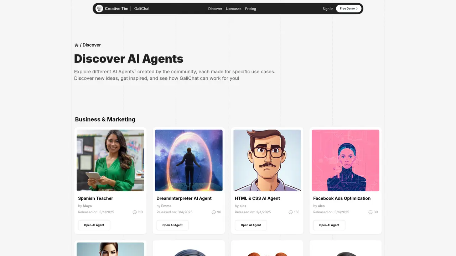Click the Business & Marketing heading
Image resolution: width=456 pixels, height=256 pixels.
tap(105, 119)
